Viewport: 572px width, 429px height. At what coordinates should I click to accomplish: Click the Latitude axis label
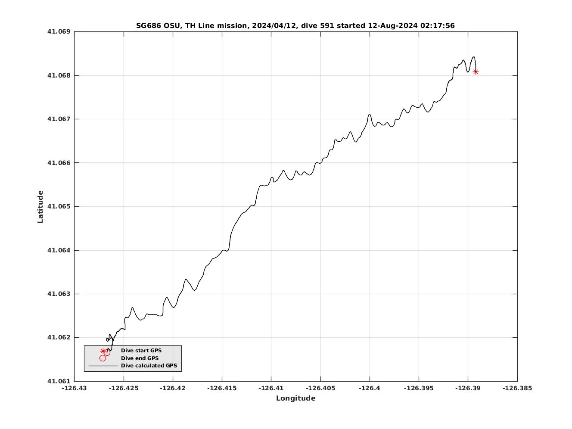(x=40, y=207)
